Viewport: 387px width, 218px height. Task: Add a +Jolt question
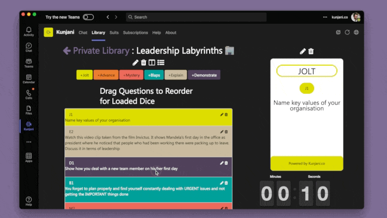84,75
